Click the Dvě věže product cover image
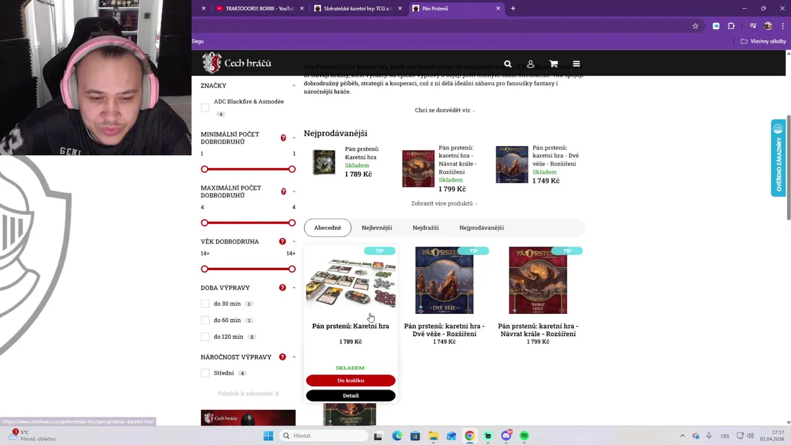Viewport: 791px width, 445px height. [444, 281]
